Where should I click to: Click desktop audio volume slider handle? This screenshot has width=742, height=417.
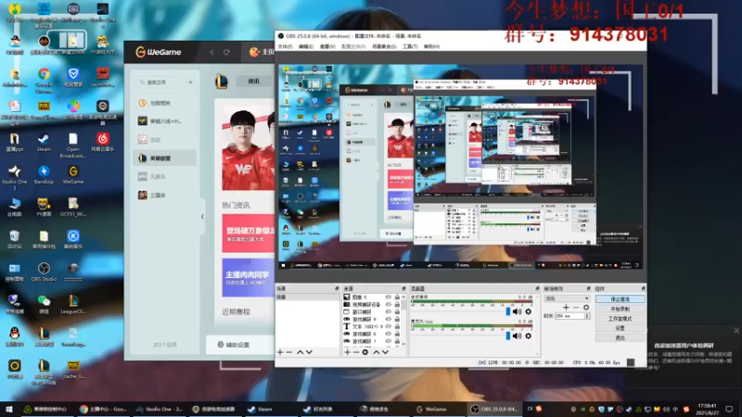click(507, 311)
